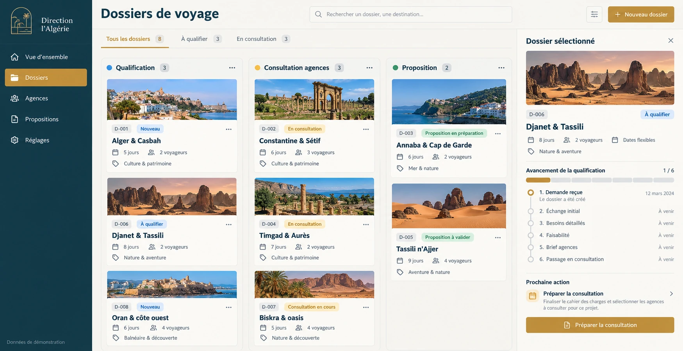Screen dimensions: 683x351
Task: Click the Proposition à valider status badge
Action: click(x=448, y=237)
